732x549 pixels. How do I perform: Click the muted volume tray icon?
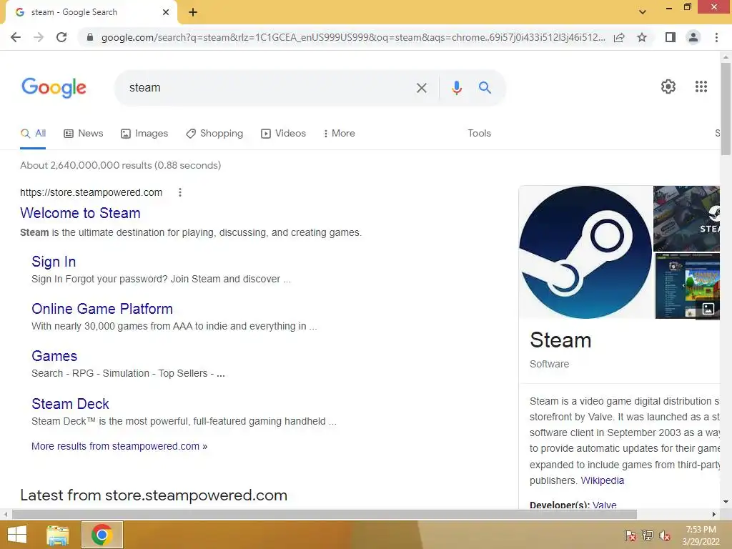(x=665, y=535)
